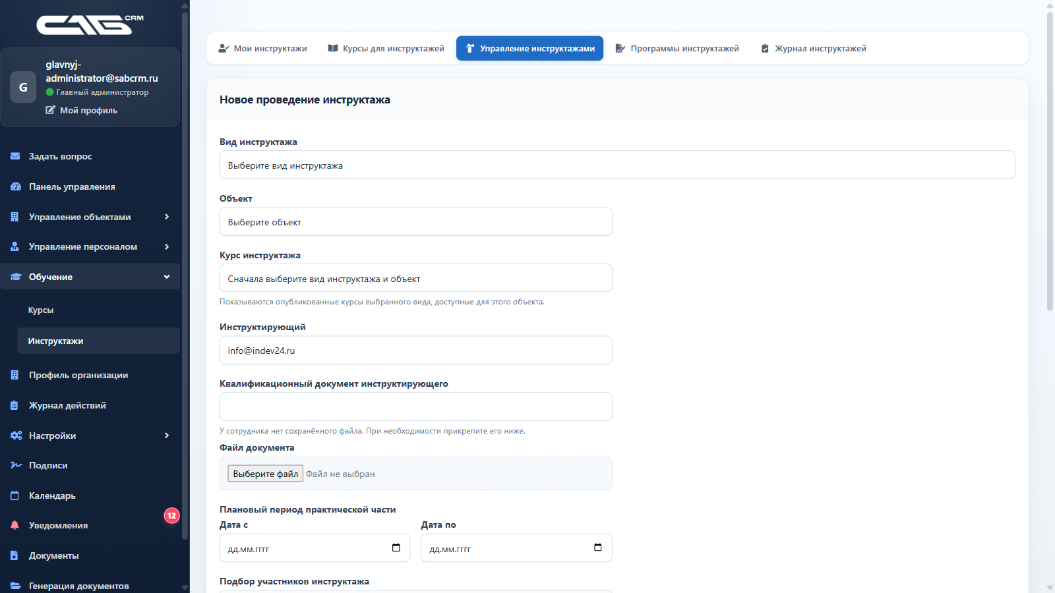Click the bell icon beside Уведомления
This screenshot has width=1055, height=593.
pyautogui.click(x=15, y=525)
